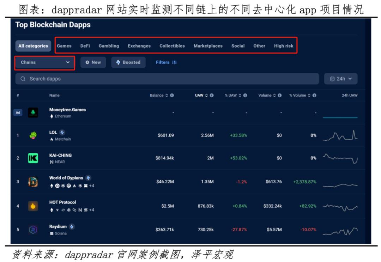This screenshot has height=262, width=381.
Task: Open the 24h time period selector
Action: (x=340, y=79)
